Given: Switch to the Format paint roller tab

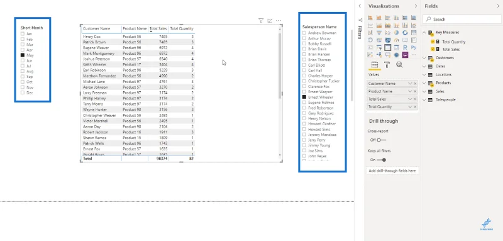Looking at the screenshot, I should pos(387,65).
